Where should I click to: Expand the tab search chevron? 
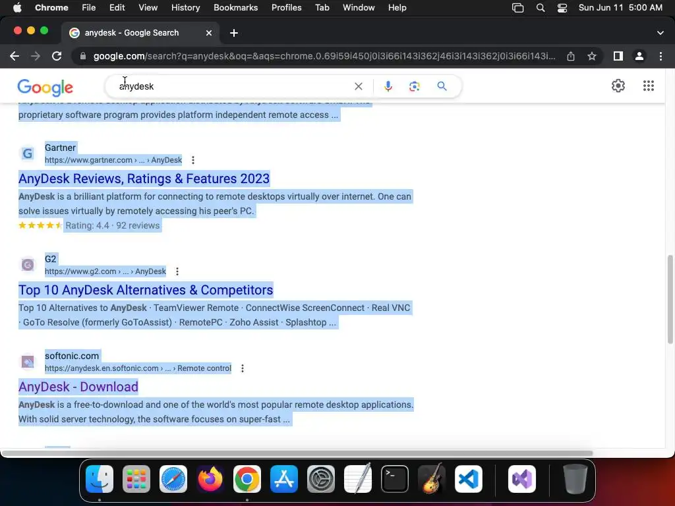click(x=660, y=33)
